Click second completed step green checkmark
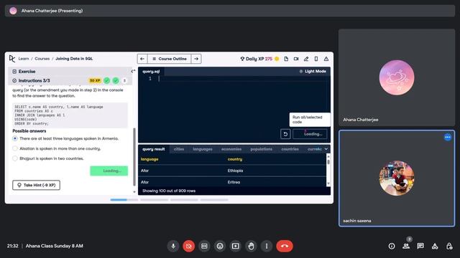The image size is (460, 258). click(x=116, y=80)
